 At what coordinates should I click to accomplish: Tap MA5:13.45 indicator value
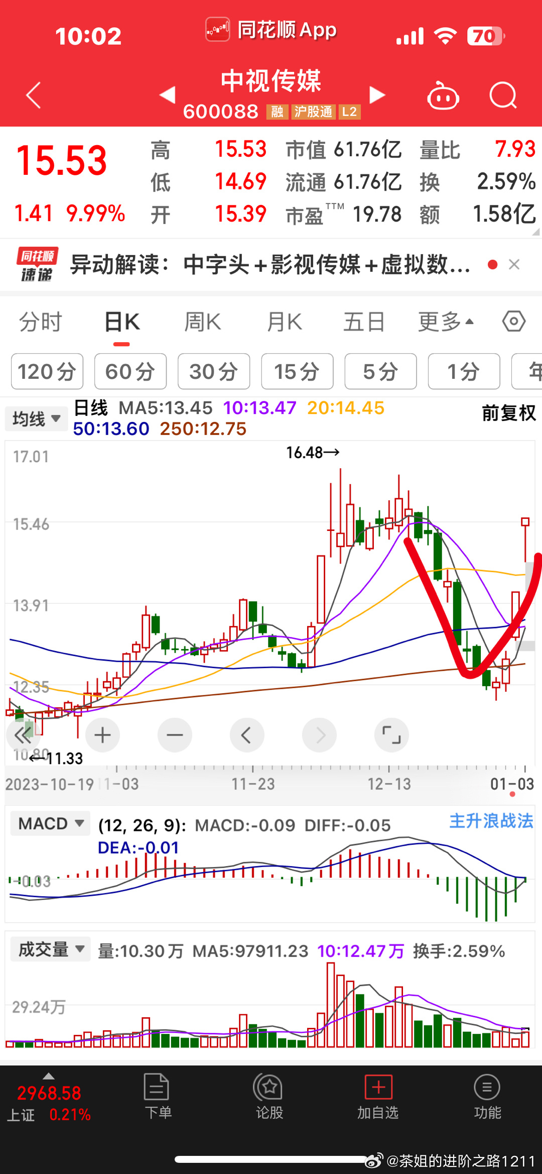(166, 408)
